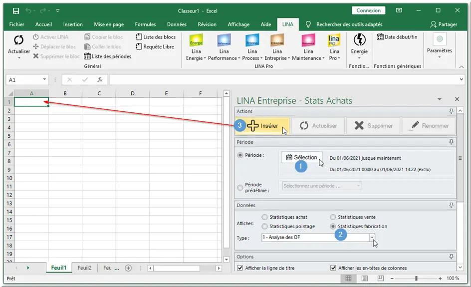Open the Fichier menu
Viewport: 471px width, 287px height.
point(16,24)
